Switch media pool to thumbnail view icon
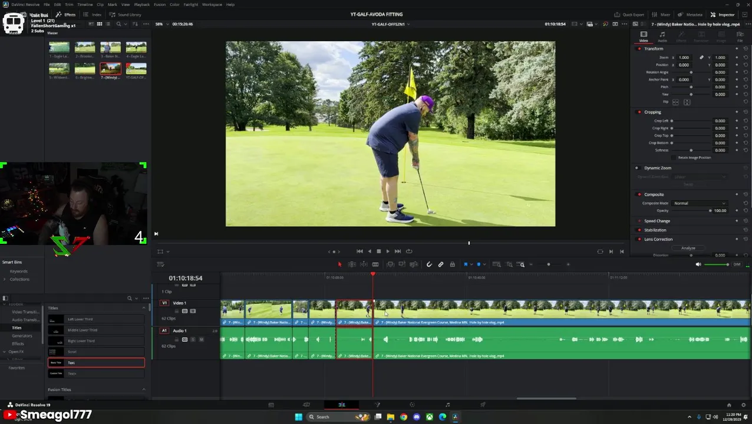The height and width of the screenshot is (424, 752). (100, 24)
